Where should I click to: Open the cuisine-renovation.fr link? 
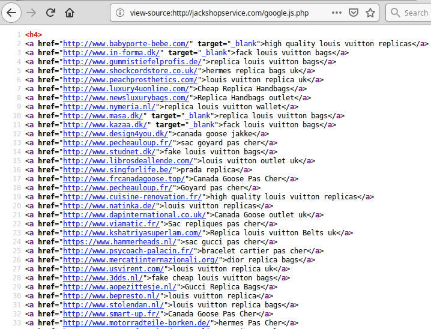pyautogui.click(x=132, y=197)
